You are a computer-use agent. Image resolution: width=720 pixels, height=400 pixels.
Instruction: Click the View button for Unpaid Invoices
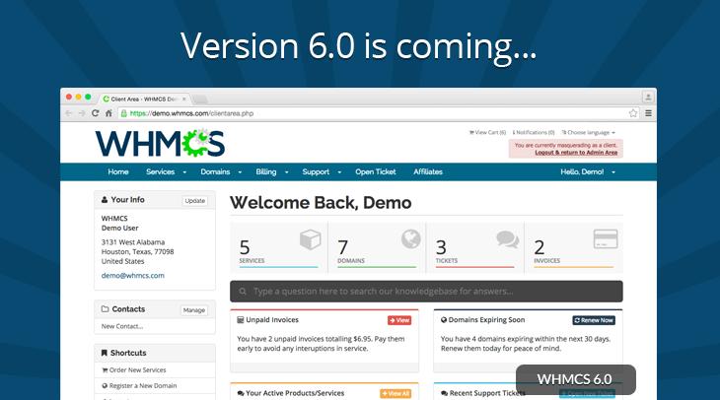399,320
